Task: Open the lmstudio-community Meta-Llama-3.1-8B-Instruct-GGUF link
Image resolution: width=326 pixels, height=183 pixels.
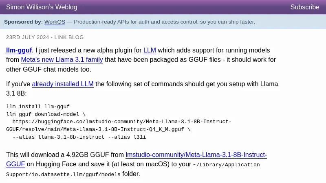Action: coord(196,155)
